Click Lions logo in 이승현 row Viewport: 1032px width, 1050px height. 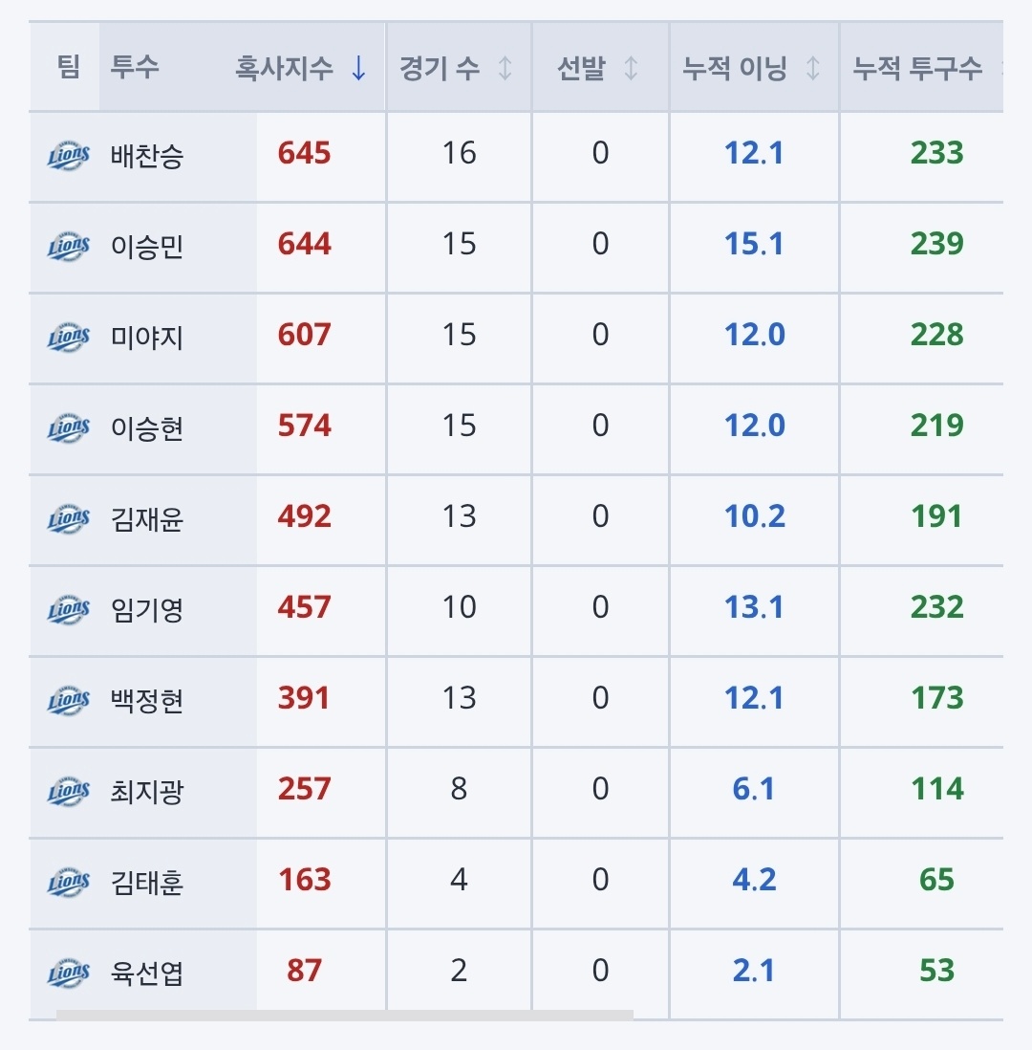point(68,427)
